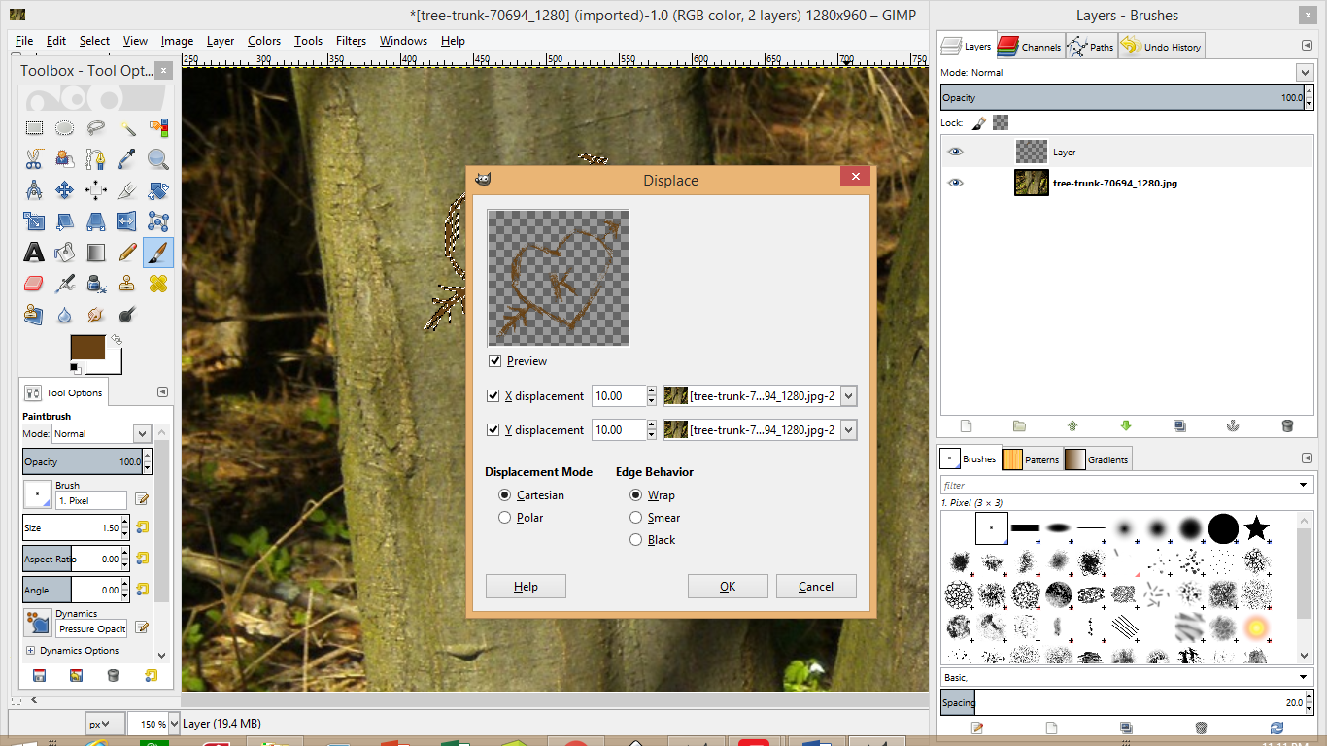Select the Fuzzy Select tool
Image resolution: width=1327 pixels, height=746 pixels.
point(126,127)
